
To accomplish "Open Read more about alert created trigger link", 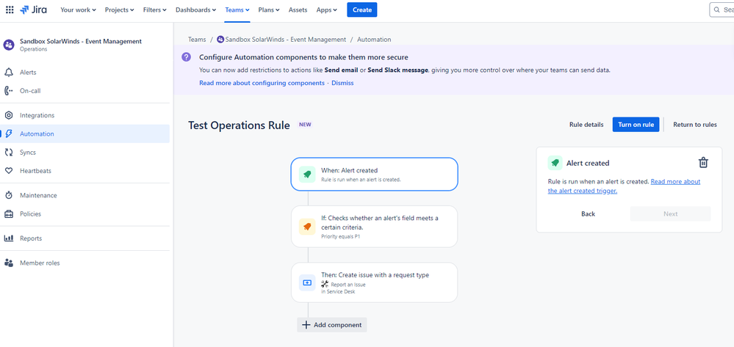I will pyautogui.click(x=624, y=186).
